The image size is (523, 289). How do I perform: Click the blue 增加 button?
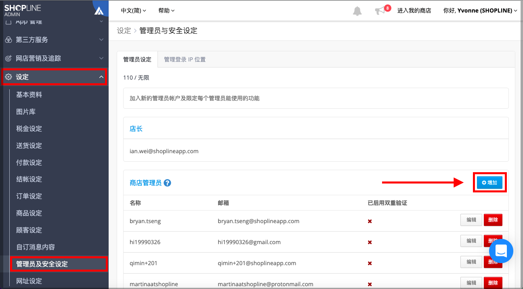[x=489, y=183]
